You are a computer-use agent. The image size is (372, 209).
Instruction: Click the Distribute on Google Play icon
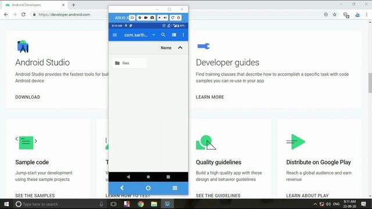point(296,142)
